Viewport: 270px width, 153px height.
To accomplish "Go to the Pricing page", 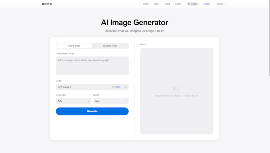I will coord(166,4).
